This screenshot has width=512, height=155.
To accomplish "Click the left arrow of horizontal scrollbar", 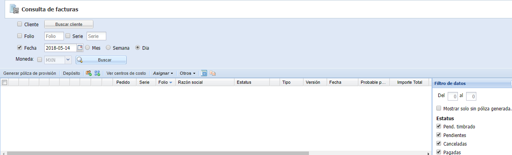I will (x=3, y=153).
